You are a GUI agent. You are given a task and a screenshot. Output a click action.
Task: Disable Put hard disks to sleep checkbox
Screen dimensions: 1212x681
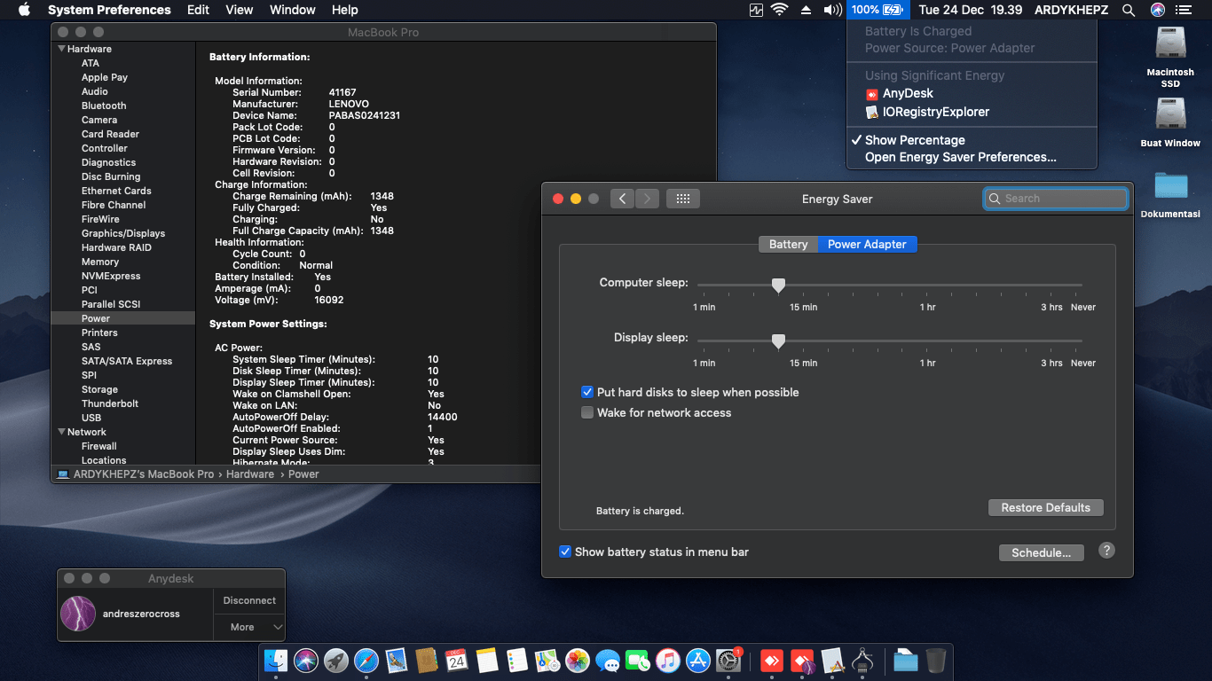(587, 392)
